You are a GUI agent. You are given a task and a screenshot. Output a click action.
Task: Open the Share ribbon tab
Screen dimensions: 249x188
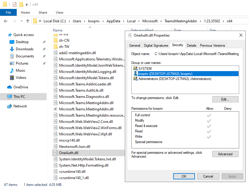click(43, 12)
